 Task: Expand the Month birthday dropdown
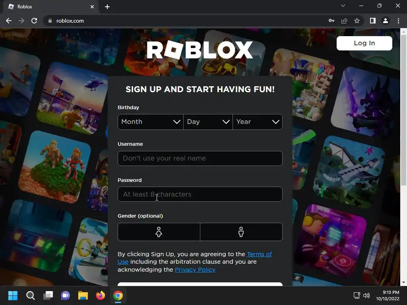(x=151, y=122)
